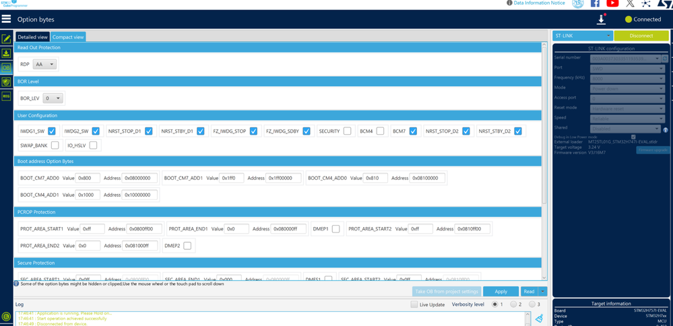The image size is (673, 326).
Task: Open the Read button dropdown arrow
Action: [543, 291]
